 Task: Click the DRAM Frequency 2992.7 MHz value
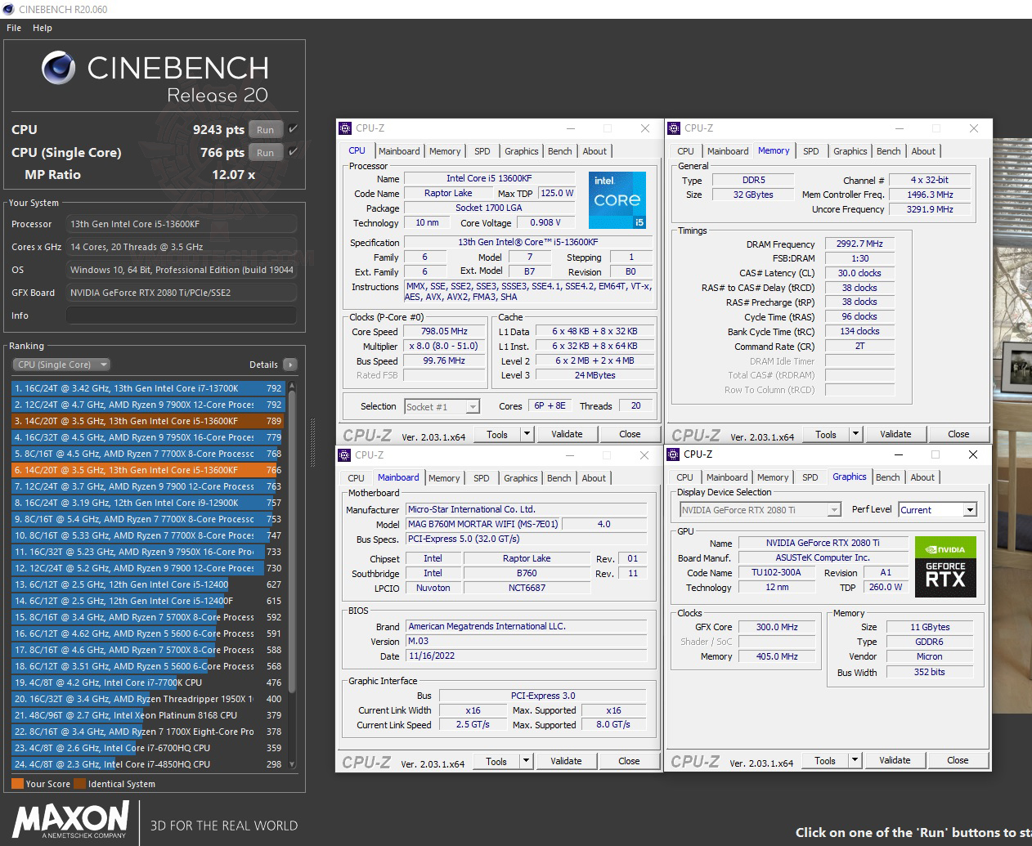tap(859, 244)
